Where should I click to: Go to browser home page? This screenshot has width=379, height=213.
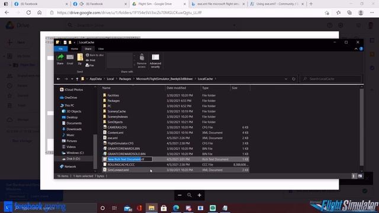(x=40, y=12)
